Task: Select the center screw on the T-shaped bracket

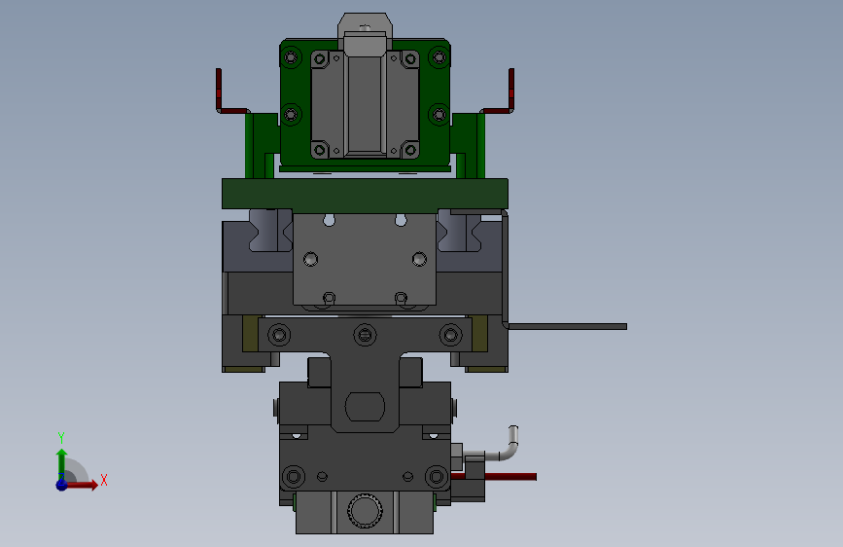Action: coord(365,335)
